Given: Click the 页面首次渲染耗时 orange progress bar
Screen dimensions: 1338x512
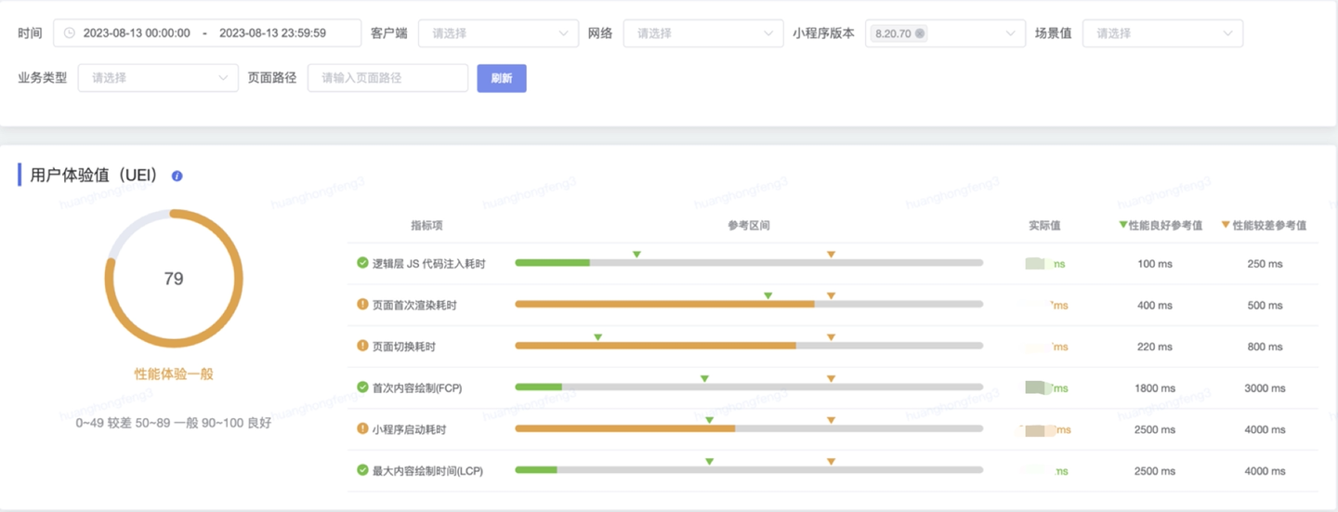Looking at the screenshot, I should point(664,304).
